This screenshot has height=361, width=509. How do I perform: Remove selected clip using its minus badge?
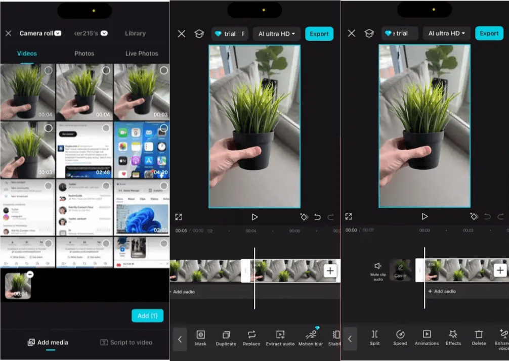30,275
